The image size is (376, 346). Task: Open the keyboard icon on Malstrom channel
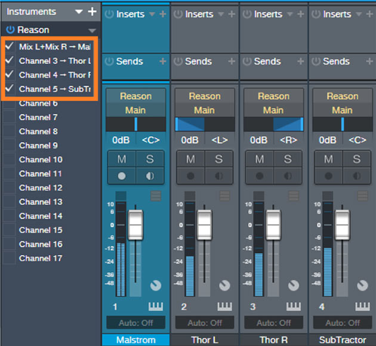pyautogui.click(x=155, y=306)
